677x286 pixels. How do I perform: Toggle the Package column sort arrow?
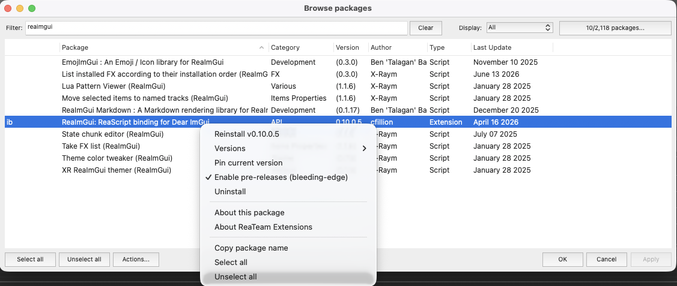click(x=261, y=47)
